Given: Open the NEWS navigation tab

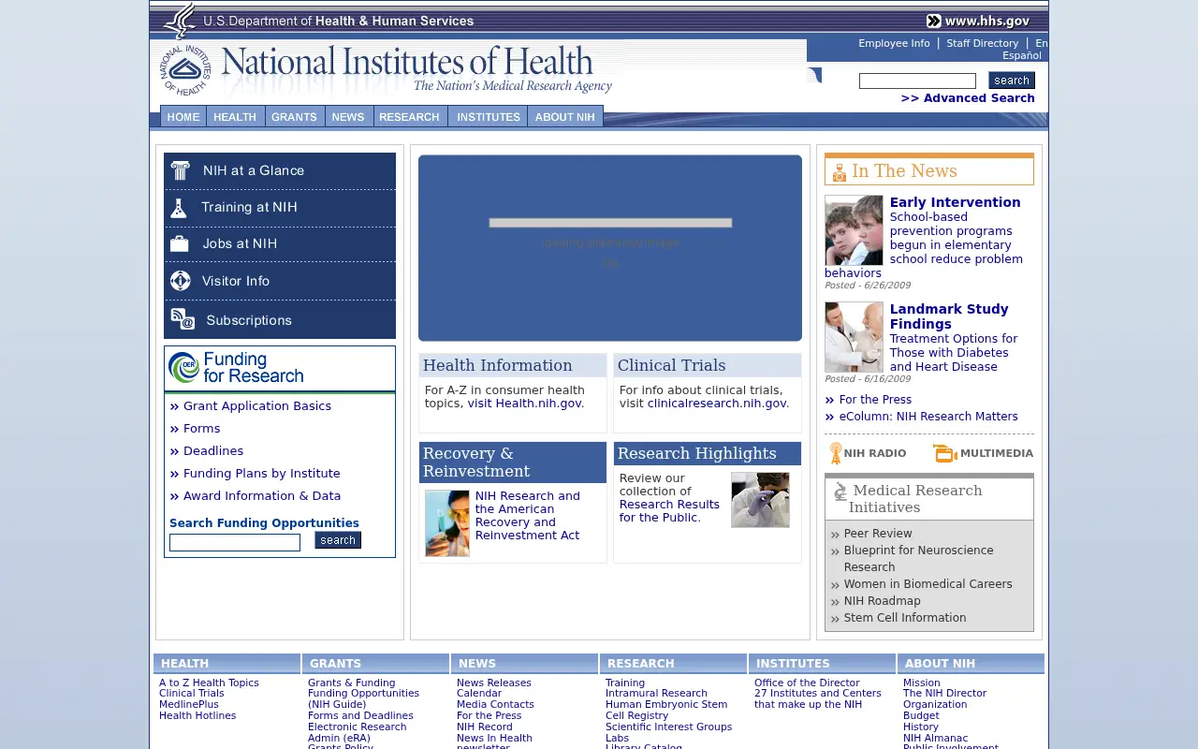Looking at the screenshot, I should 349,117.
